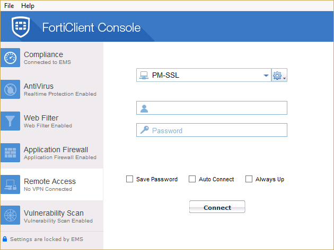Screen dimensions: 334x250
Task: Click 'Application Firewall Enabled' status text
Action: [x=60, y=157]
